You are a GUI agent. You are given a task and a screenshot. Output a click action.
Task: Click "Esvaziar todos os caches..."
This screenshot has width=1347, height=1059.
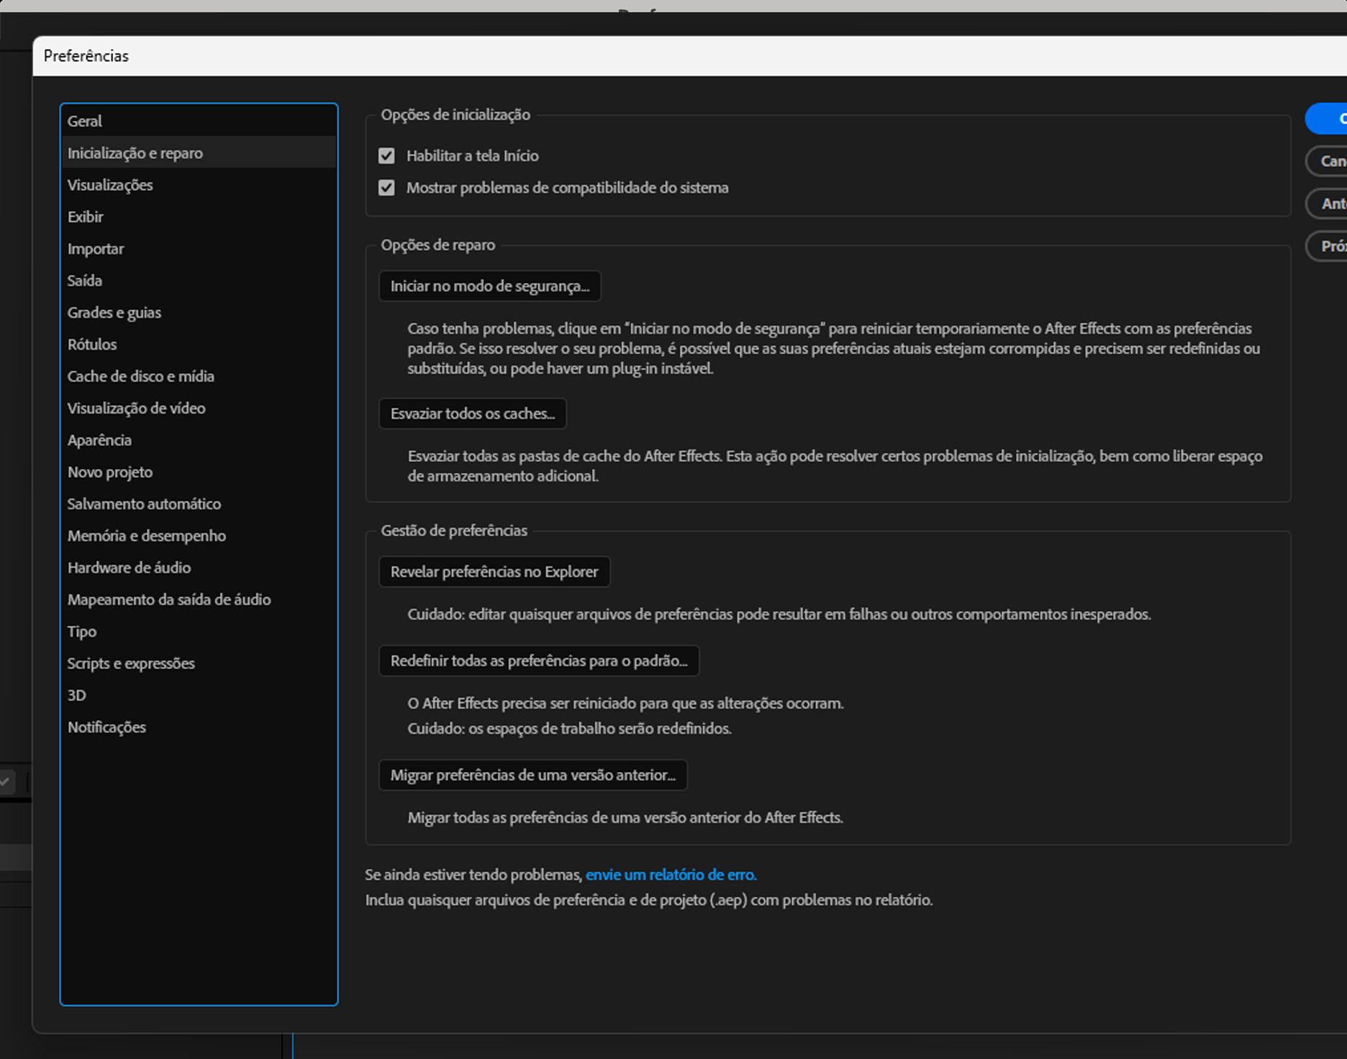(x=473, y=414)
